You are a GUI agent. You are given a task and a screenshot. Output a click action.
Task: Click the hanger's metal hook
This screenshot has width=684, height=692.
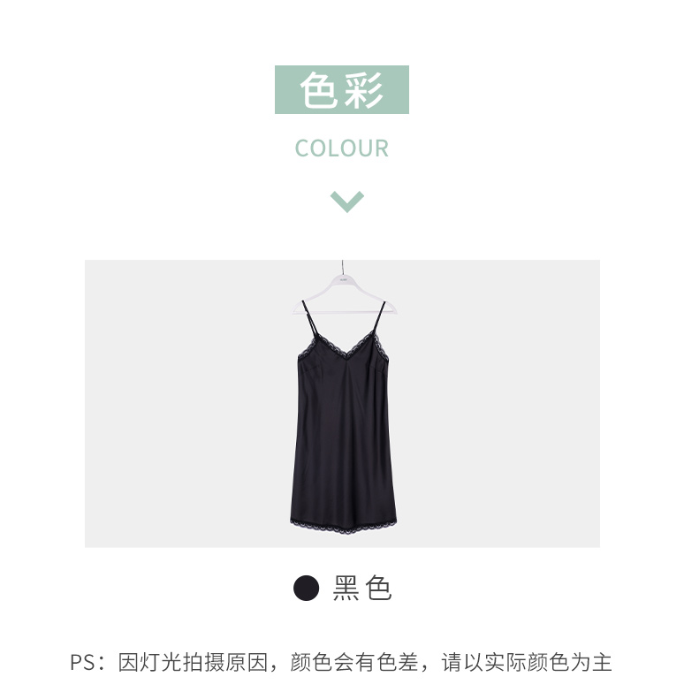click(342, 267)
